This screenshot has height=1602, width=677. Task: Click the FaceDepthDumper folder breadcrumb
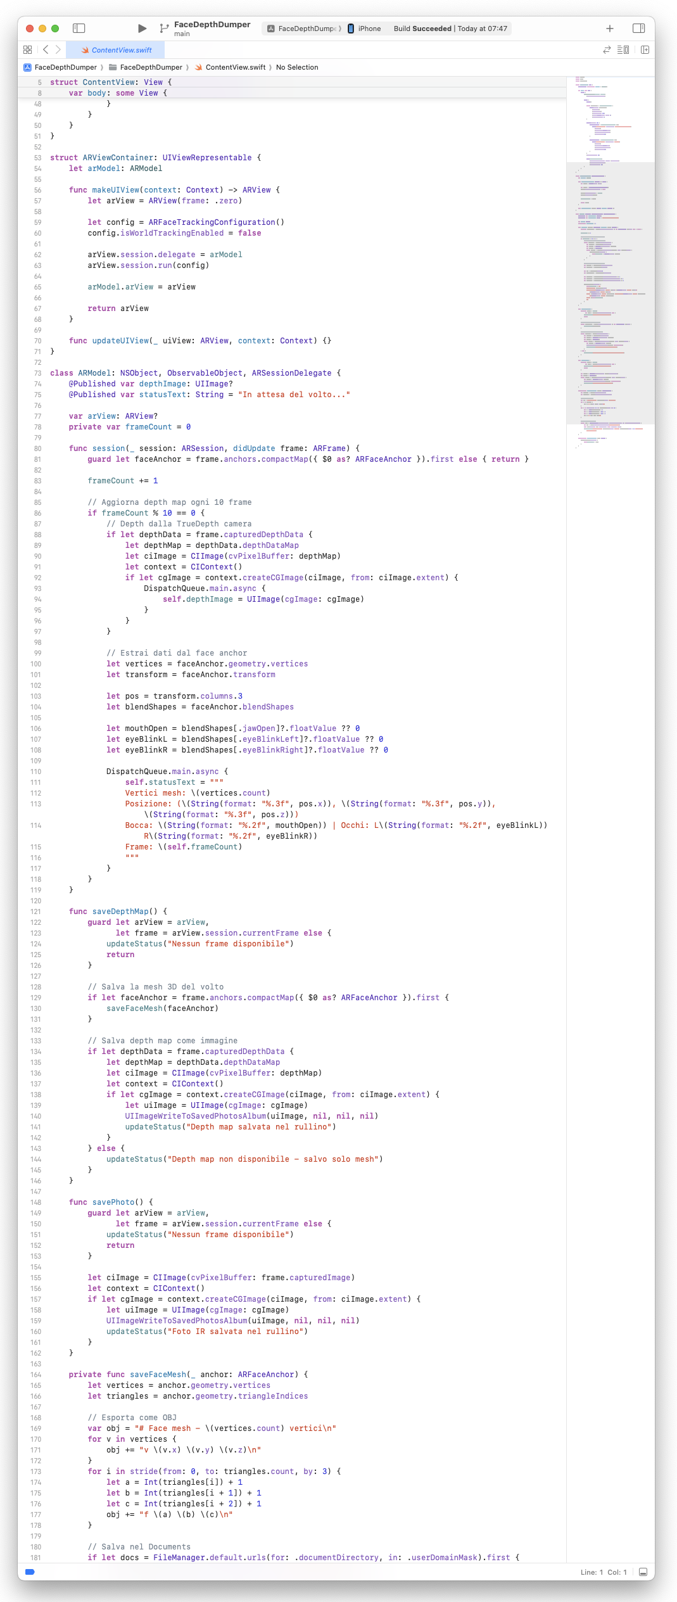(145, 67)
